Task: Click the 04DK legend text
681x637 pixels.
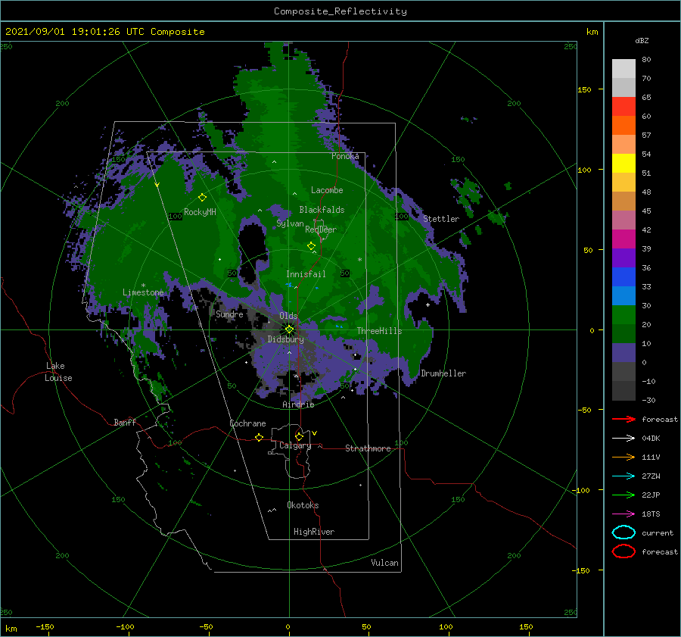Action: coord(651,439)
